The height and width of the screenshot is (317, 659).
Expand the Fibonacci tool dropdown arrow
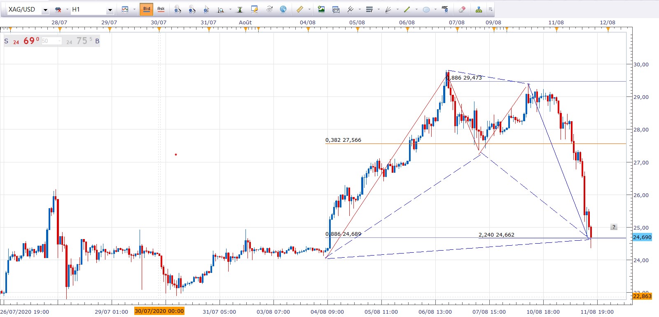pos(379,9)
